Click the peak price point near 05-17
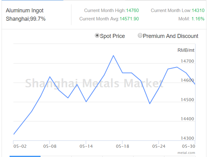208x157 pixels. point(113,56)
